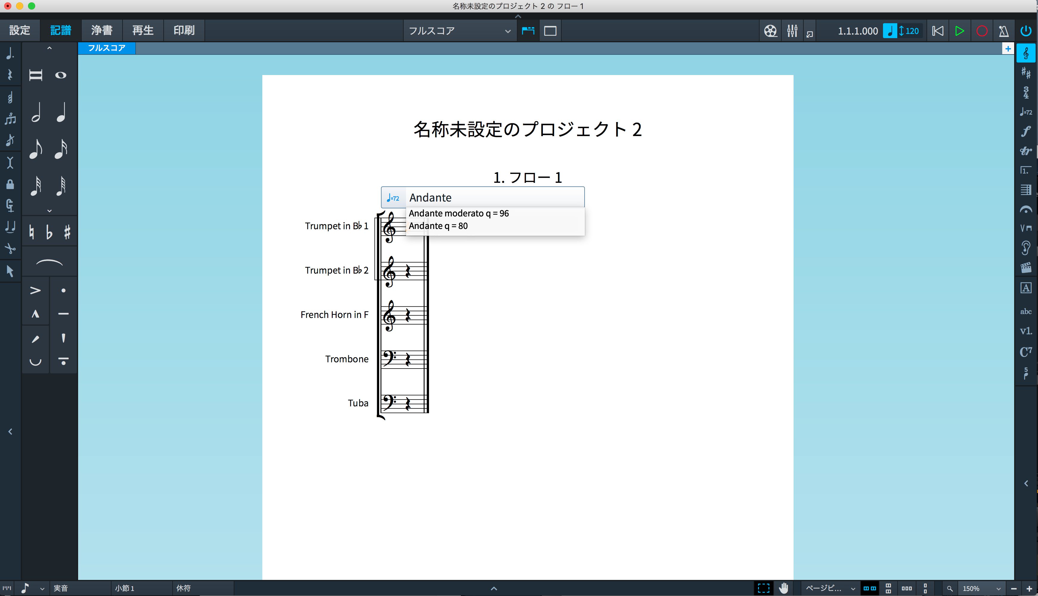This screenshot has height=596, width=1038.
Task: Toggle the hand tool
Action: coord(784,588)
